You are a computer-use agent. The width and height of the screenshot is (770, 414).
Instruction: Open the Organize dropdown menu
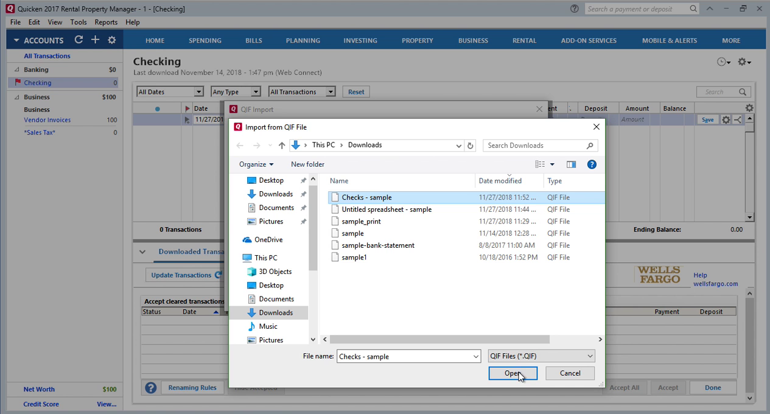[256, 164]
